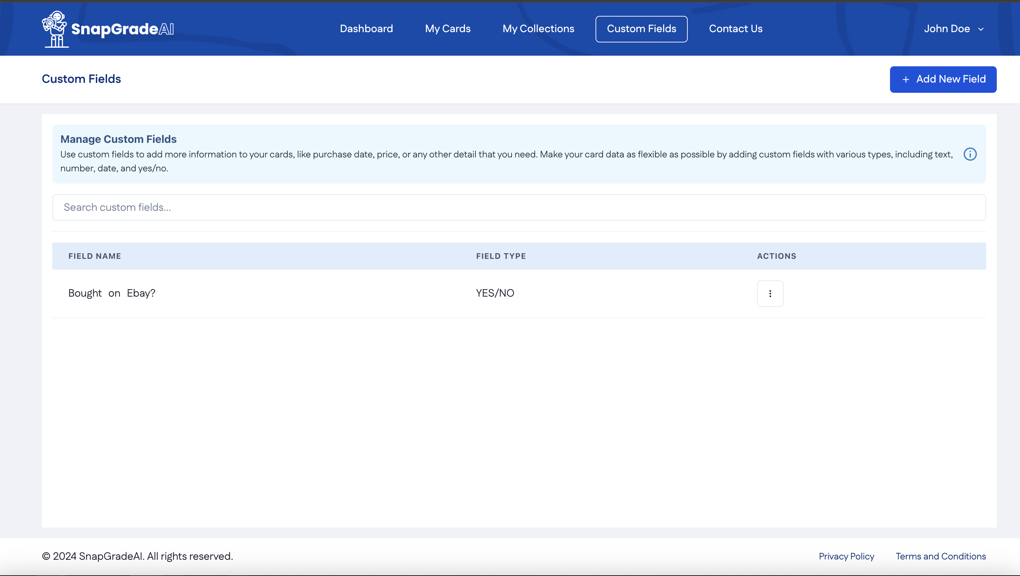Select the YES/NO field type dropdown
The width and height of the screenshot is (1020, 576).
tap(495, 293)
